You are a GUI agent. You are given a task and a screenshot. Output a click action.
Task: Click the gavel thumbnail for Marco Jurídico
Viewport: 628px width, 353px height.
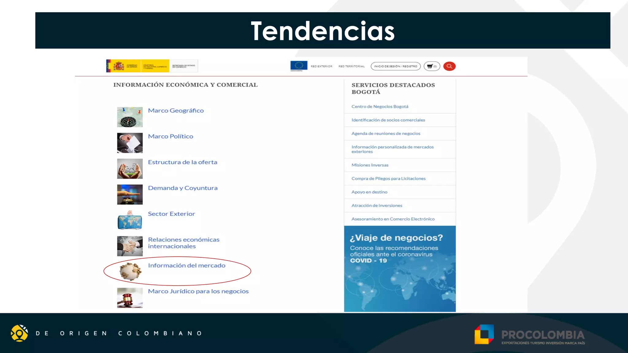pos(130,298)
